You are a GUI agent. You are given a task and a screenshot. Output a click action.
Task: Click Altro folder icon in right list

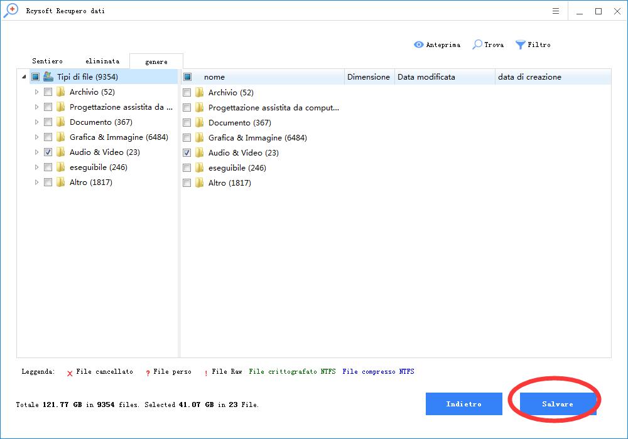[200, 182]
